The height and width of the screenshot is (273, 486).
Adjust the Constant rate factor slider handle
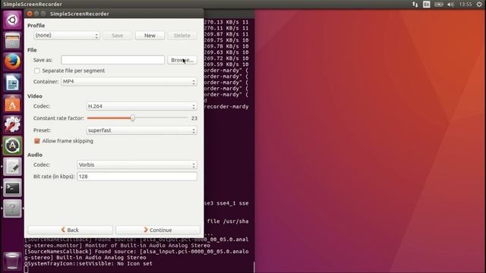tap(133, 118)
